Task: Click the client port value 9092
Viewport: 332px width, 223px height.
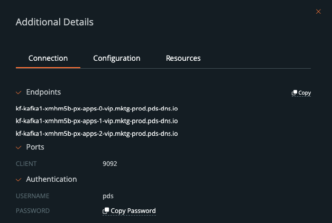Action: click(110, 164)
